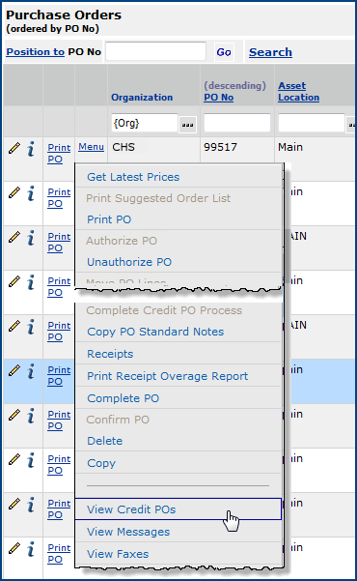The image size is (357, 581).
Task: Click the pencil edit icon in the highlighted row
Action: (14, 371)
